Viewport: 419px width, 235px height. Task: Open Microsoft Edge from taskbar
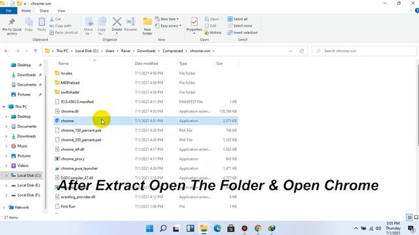tap(217, 228)
